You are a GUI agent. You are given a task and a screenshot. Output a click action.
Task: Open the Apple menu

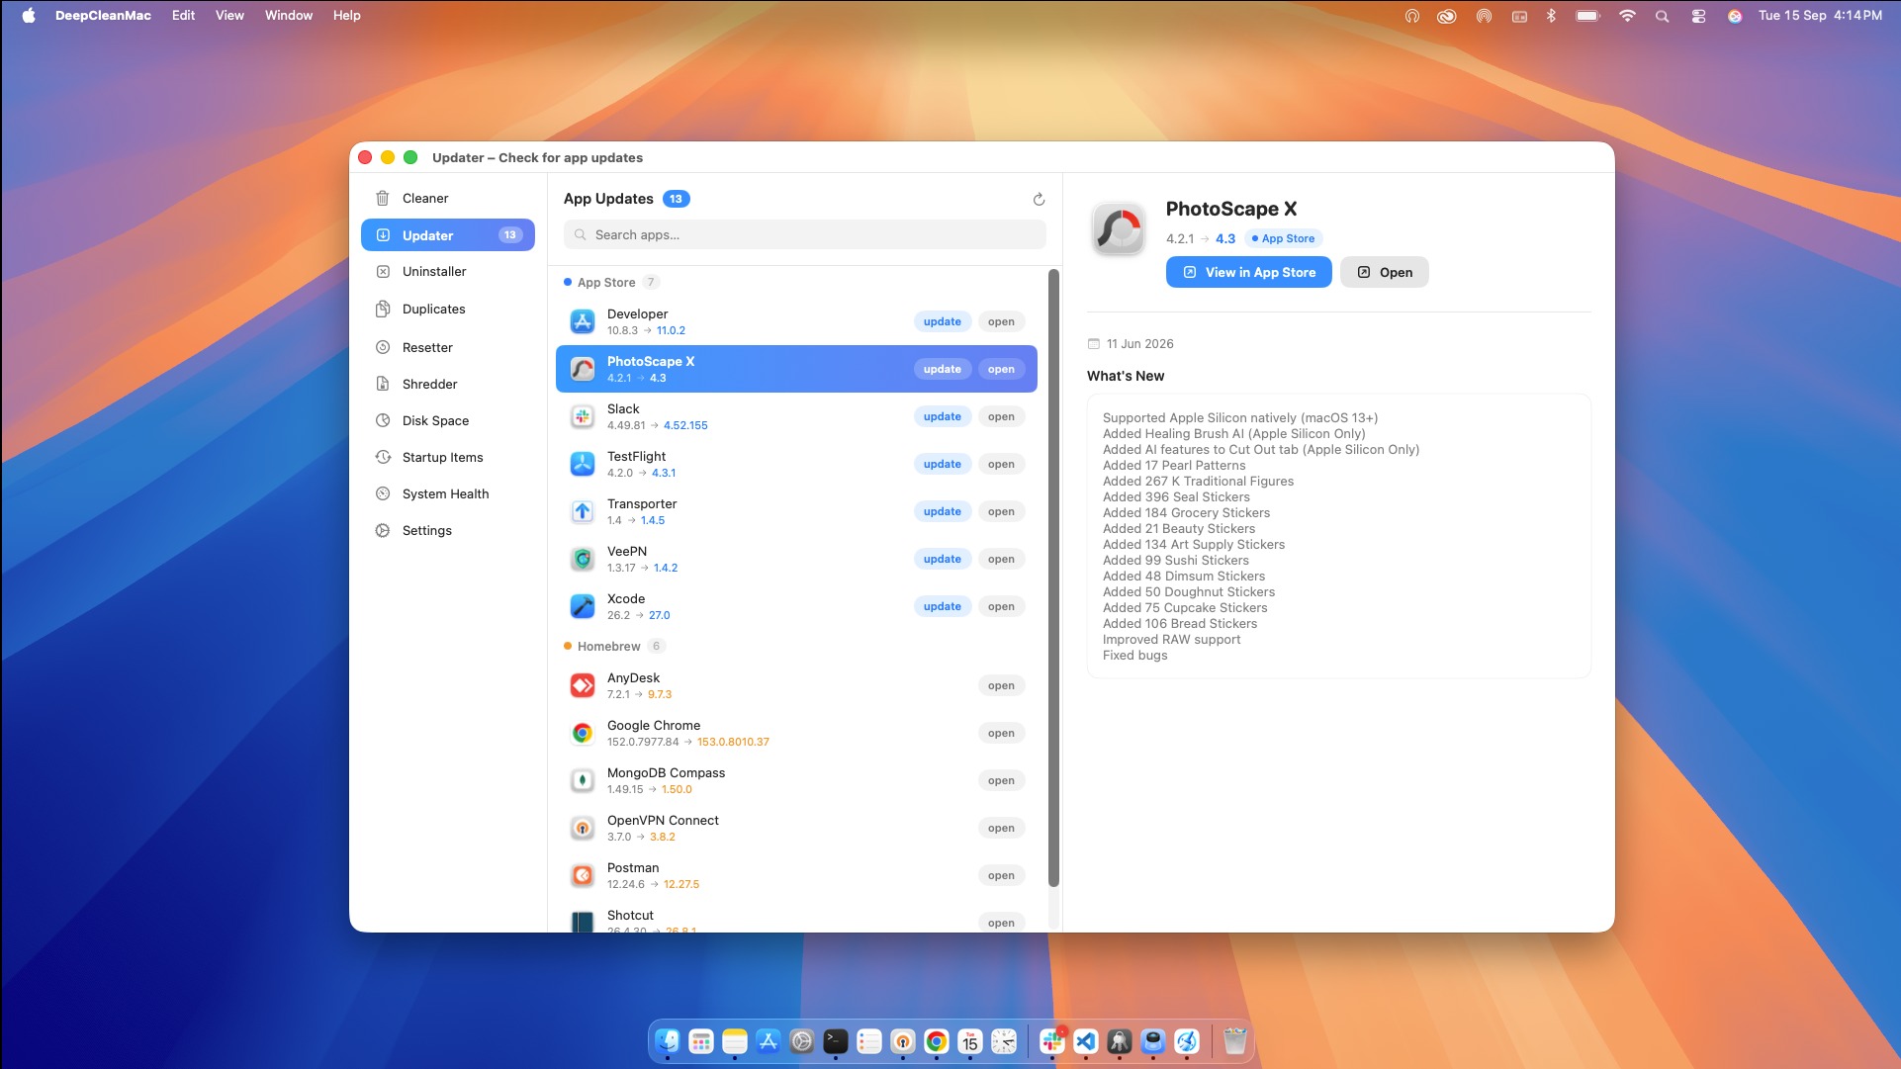[x=29, y=15]
